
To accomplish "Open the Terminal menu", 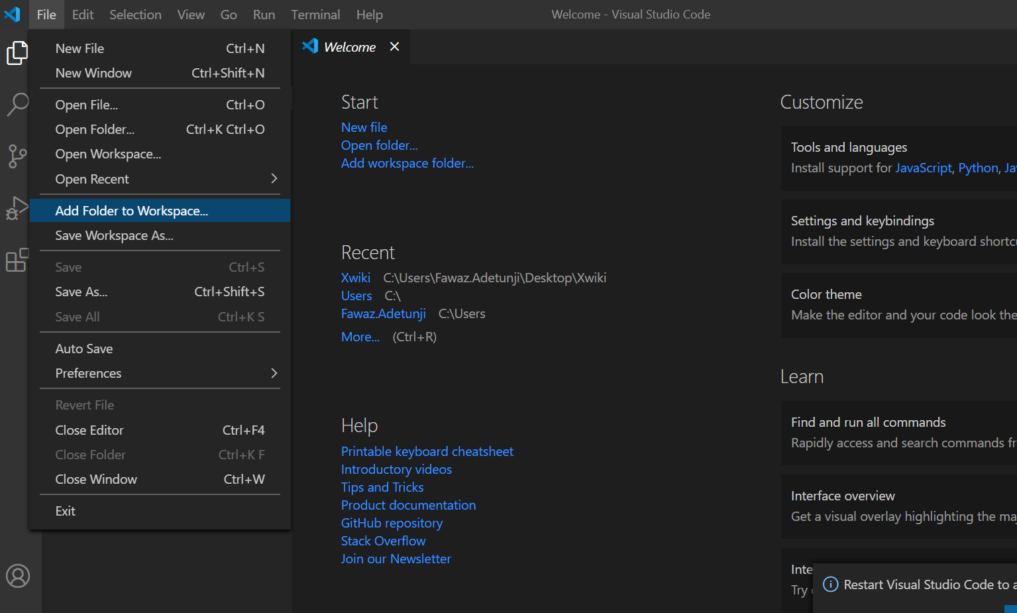I will pyautogui.click(x=315, y=15).
